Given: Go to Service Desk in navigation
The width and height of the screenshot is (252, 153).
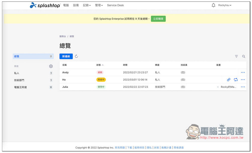Looking at the screenshot, I should click(x=115, y=5).
